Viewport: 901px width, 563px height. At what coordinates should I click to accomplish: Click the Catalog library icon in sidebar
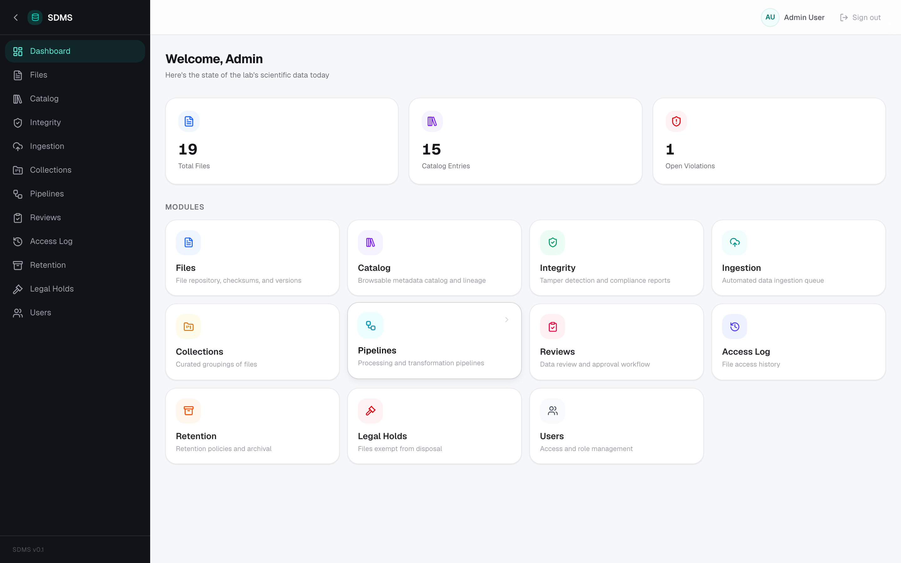click(18, 99)
